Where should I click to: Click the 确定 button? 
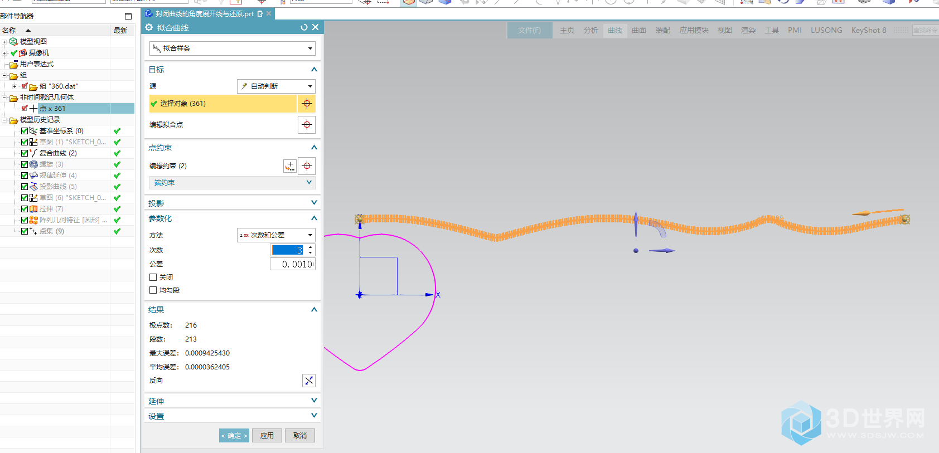tap(234, 436)
